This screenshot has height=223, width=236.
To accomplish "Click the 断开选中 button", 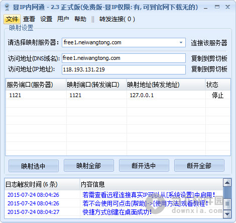I will tap(144, 166).
